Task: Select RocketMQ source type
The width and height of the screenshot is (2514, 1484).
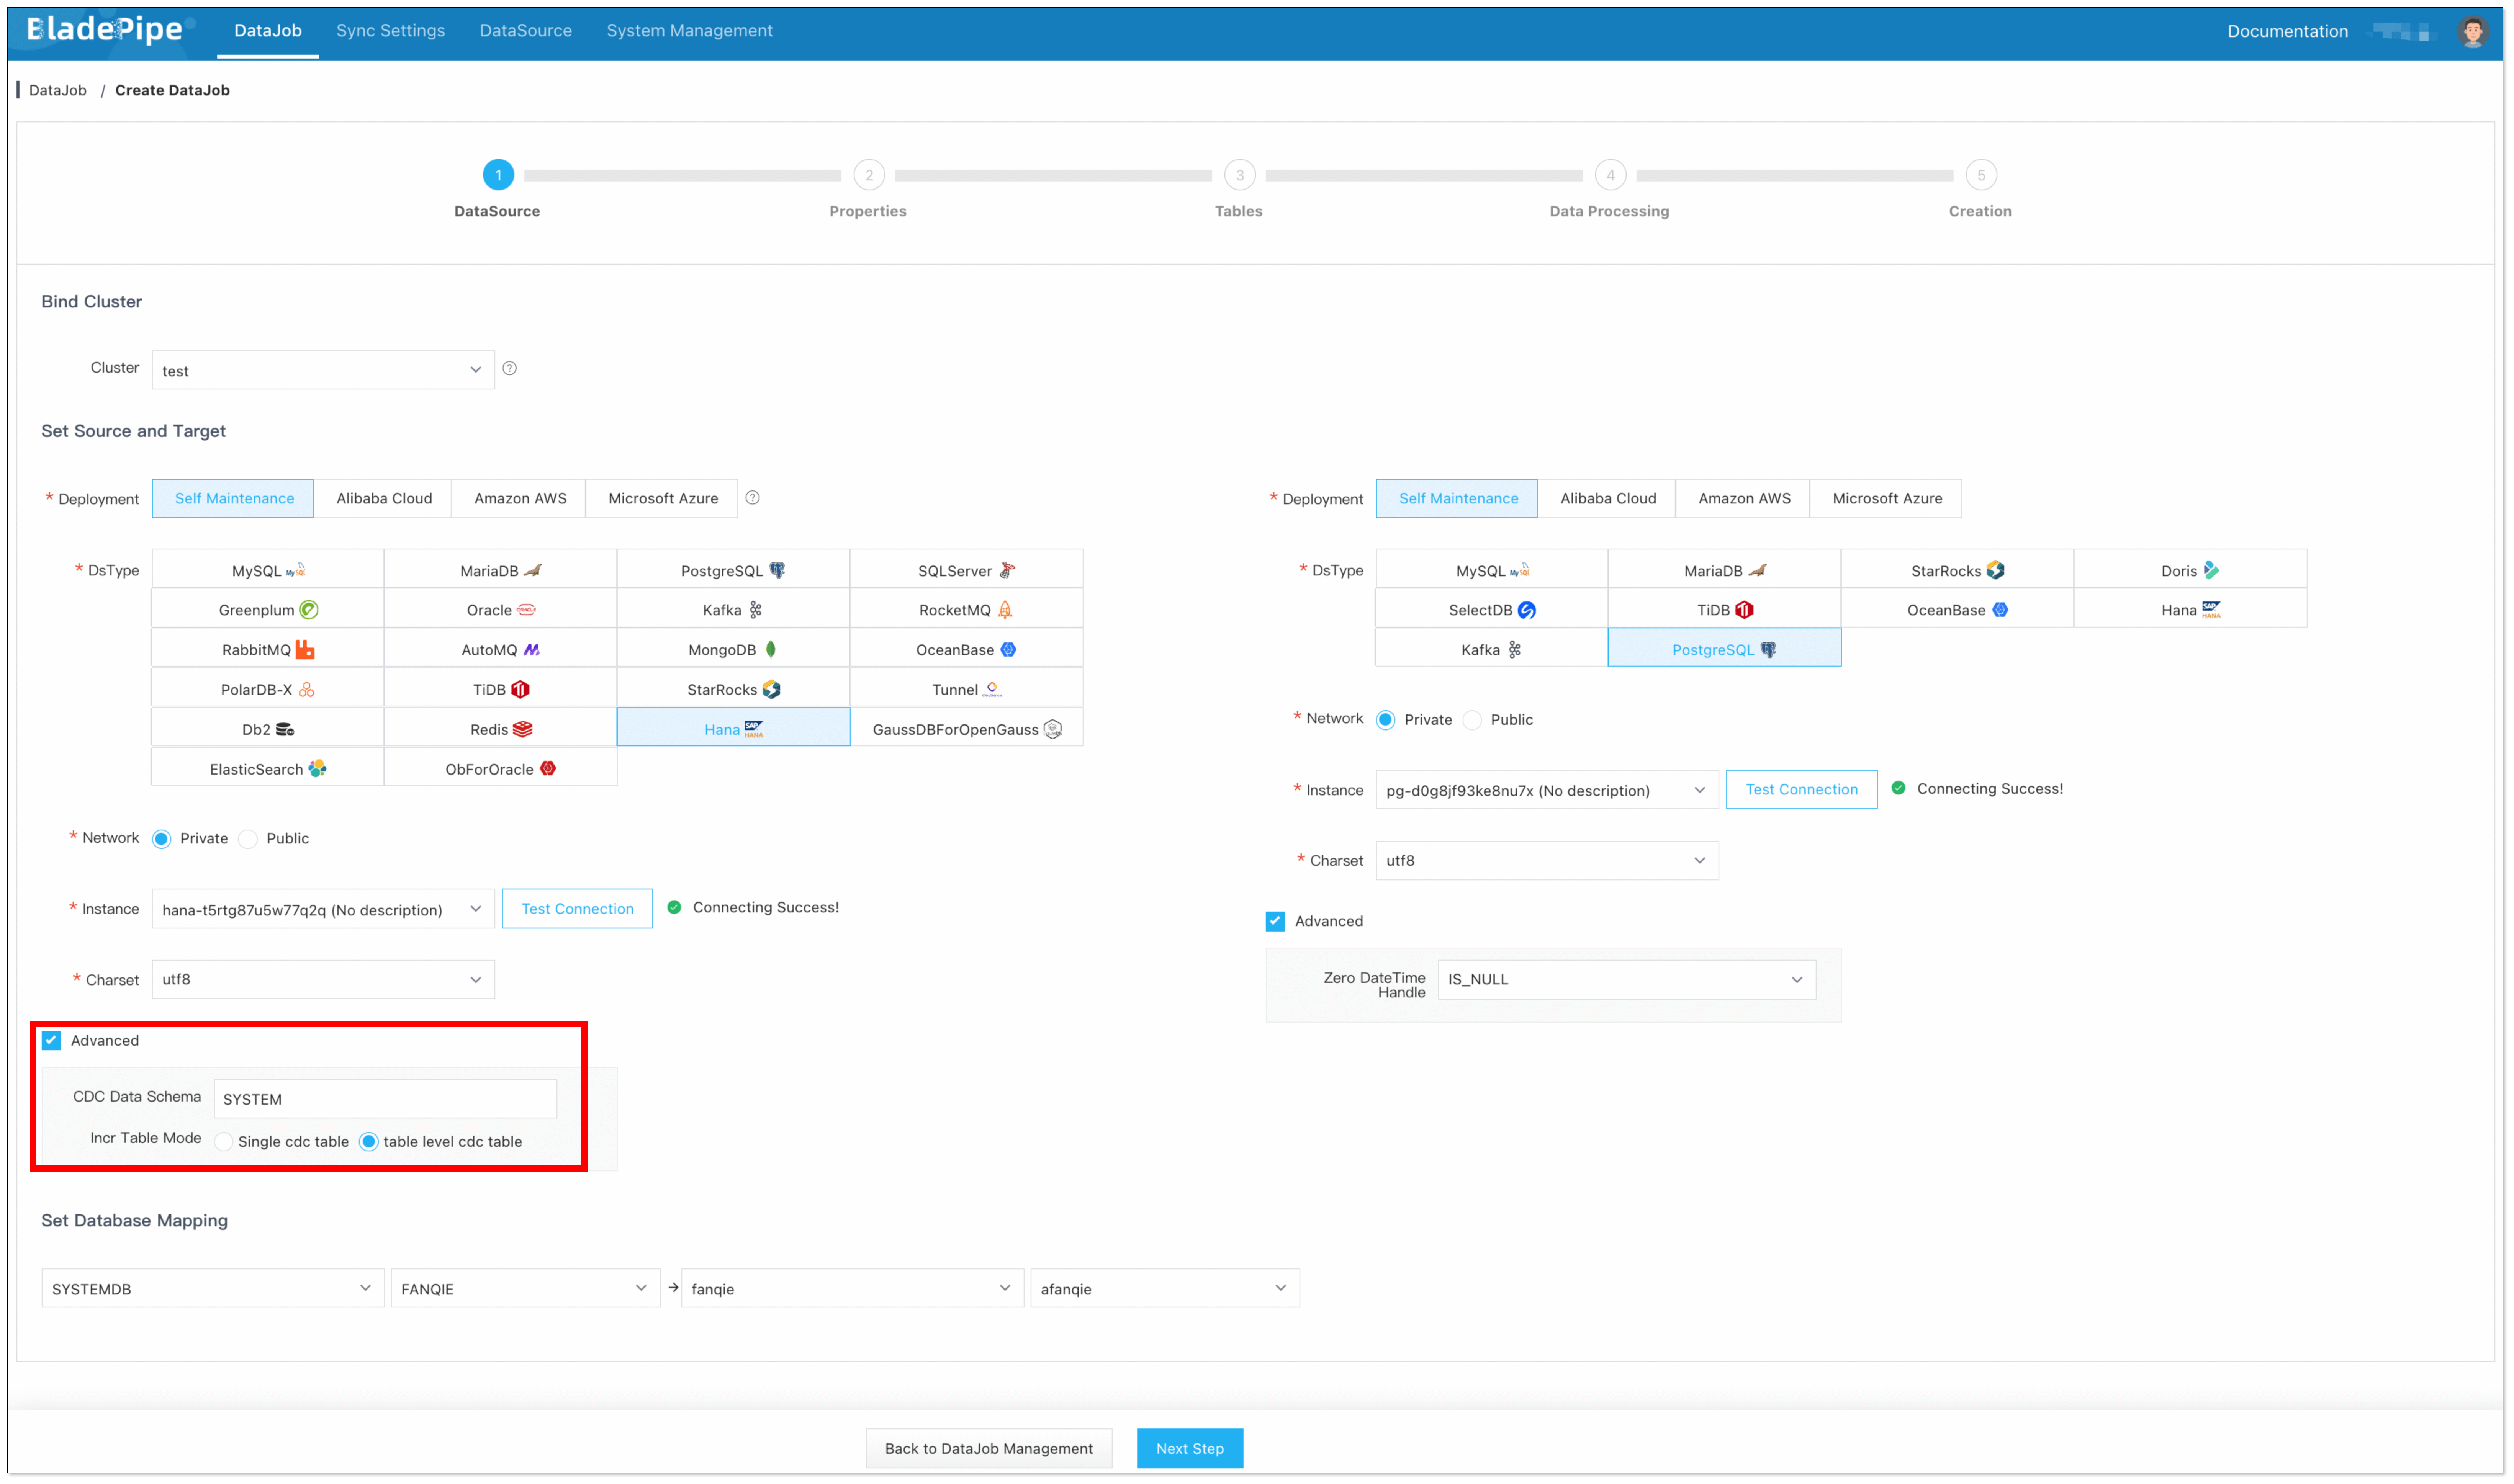Action: 966,610
